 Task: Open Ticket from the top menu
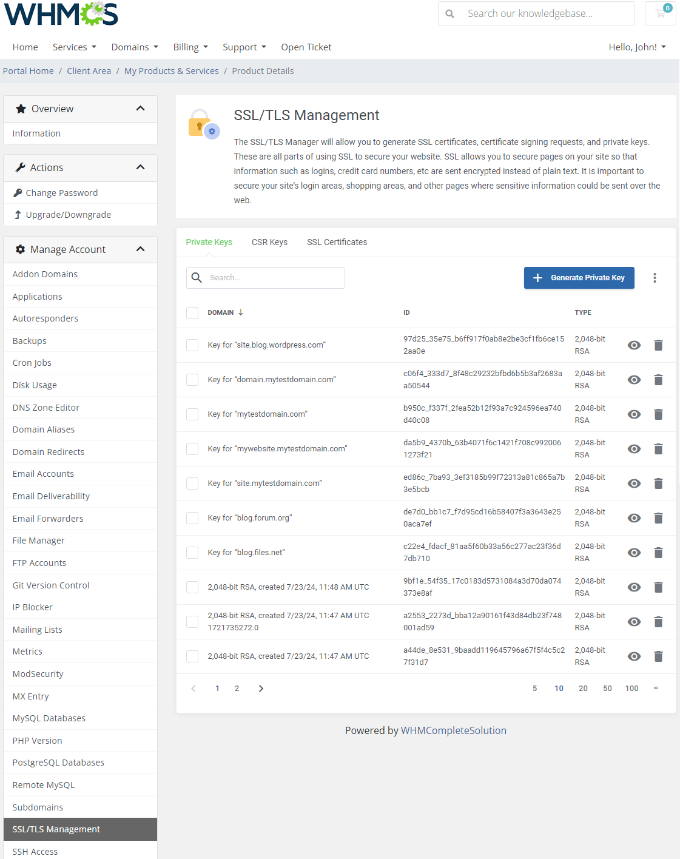point(306,47)
